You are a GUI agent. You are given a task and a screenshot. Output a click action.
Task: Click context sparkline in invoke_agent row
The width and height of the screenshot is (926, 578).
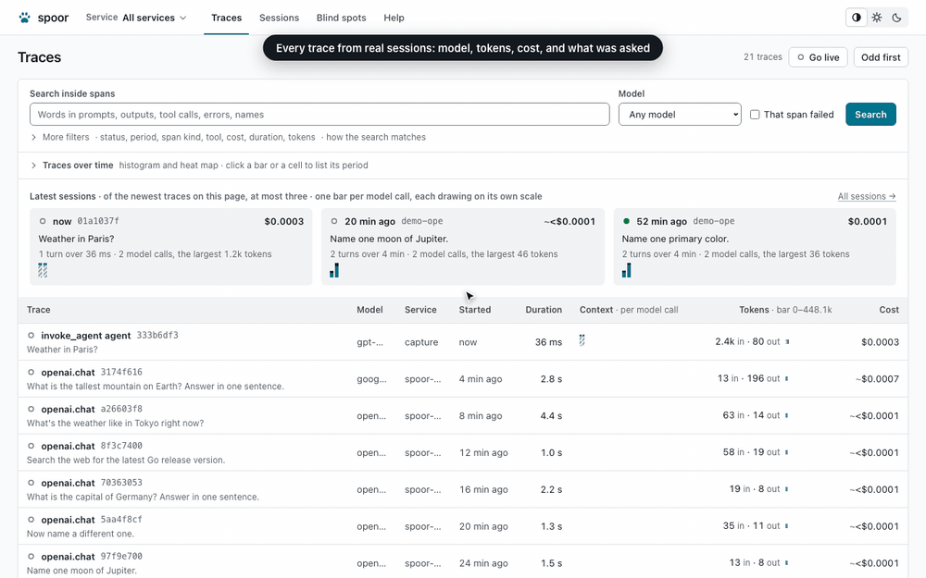click(x=582, y=340)
